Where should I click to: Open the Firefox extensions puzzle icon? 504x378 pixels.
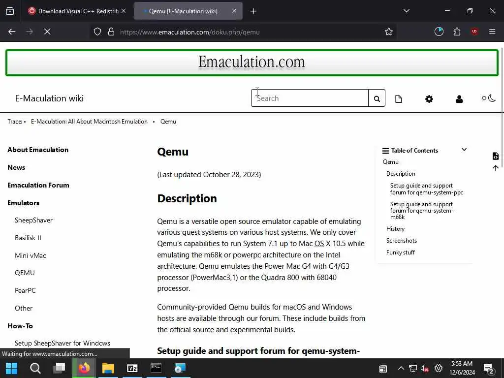click(457, 31)
